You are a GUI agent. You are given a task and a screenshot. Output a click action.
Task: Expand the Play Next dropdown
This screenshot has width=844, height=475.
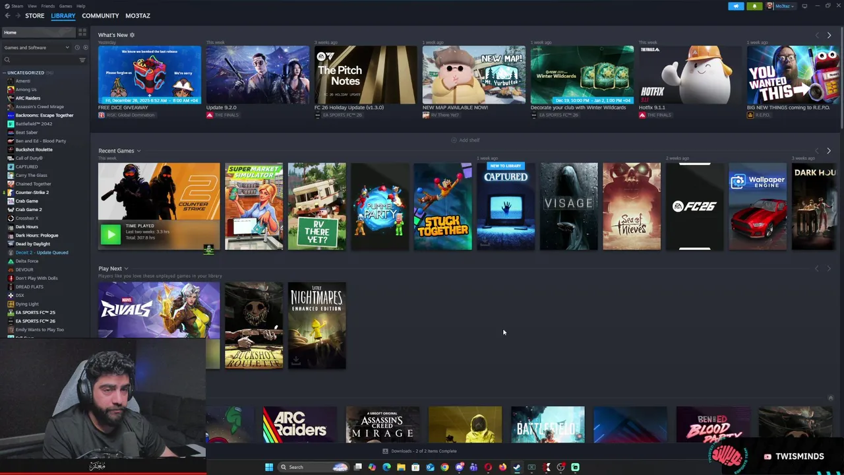click(126, 269)
